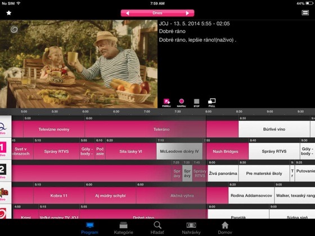The width and height of the screenshot is (315, 236).
Task: Open the list view menu icon
Action: coord(305,13)
